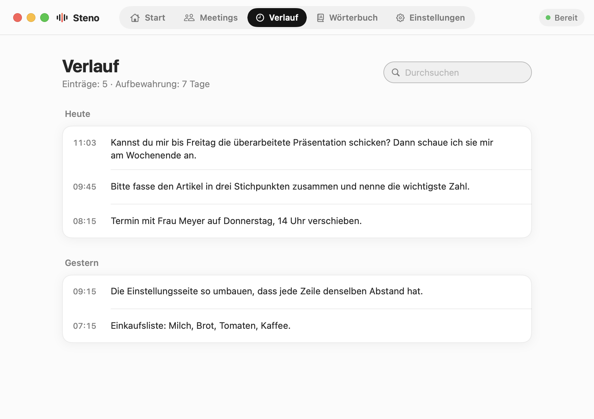The image size is (594, 419).
Task: Select the entry 'Bitte fasse den Artikel' summary
Action: (x=297, y=187)
